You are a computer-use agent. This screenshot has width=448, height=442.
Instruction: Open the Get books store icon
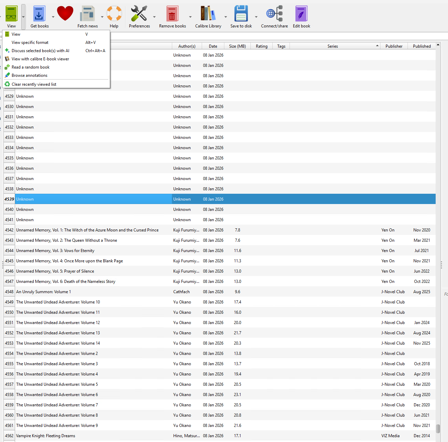[x=39, y=14]
